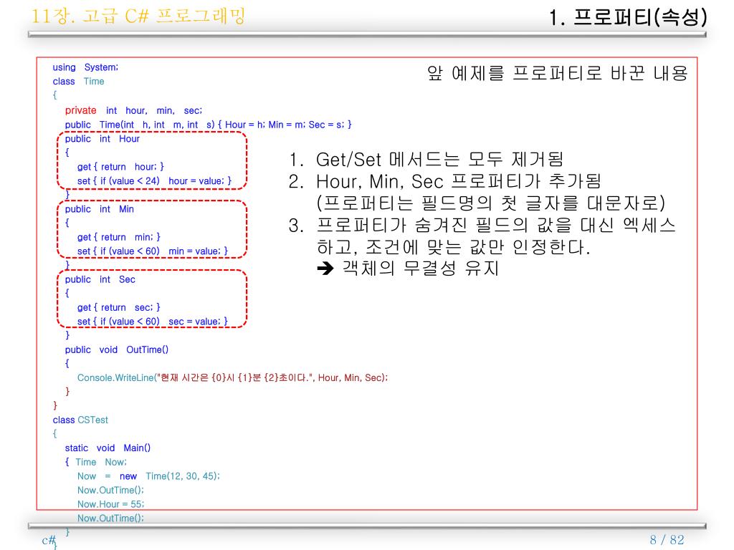
Task: Click the 'private int hour, min, sec;' line
Action: point(133,110)
